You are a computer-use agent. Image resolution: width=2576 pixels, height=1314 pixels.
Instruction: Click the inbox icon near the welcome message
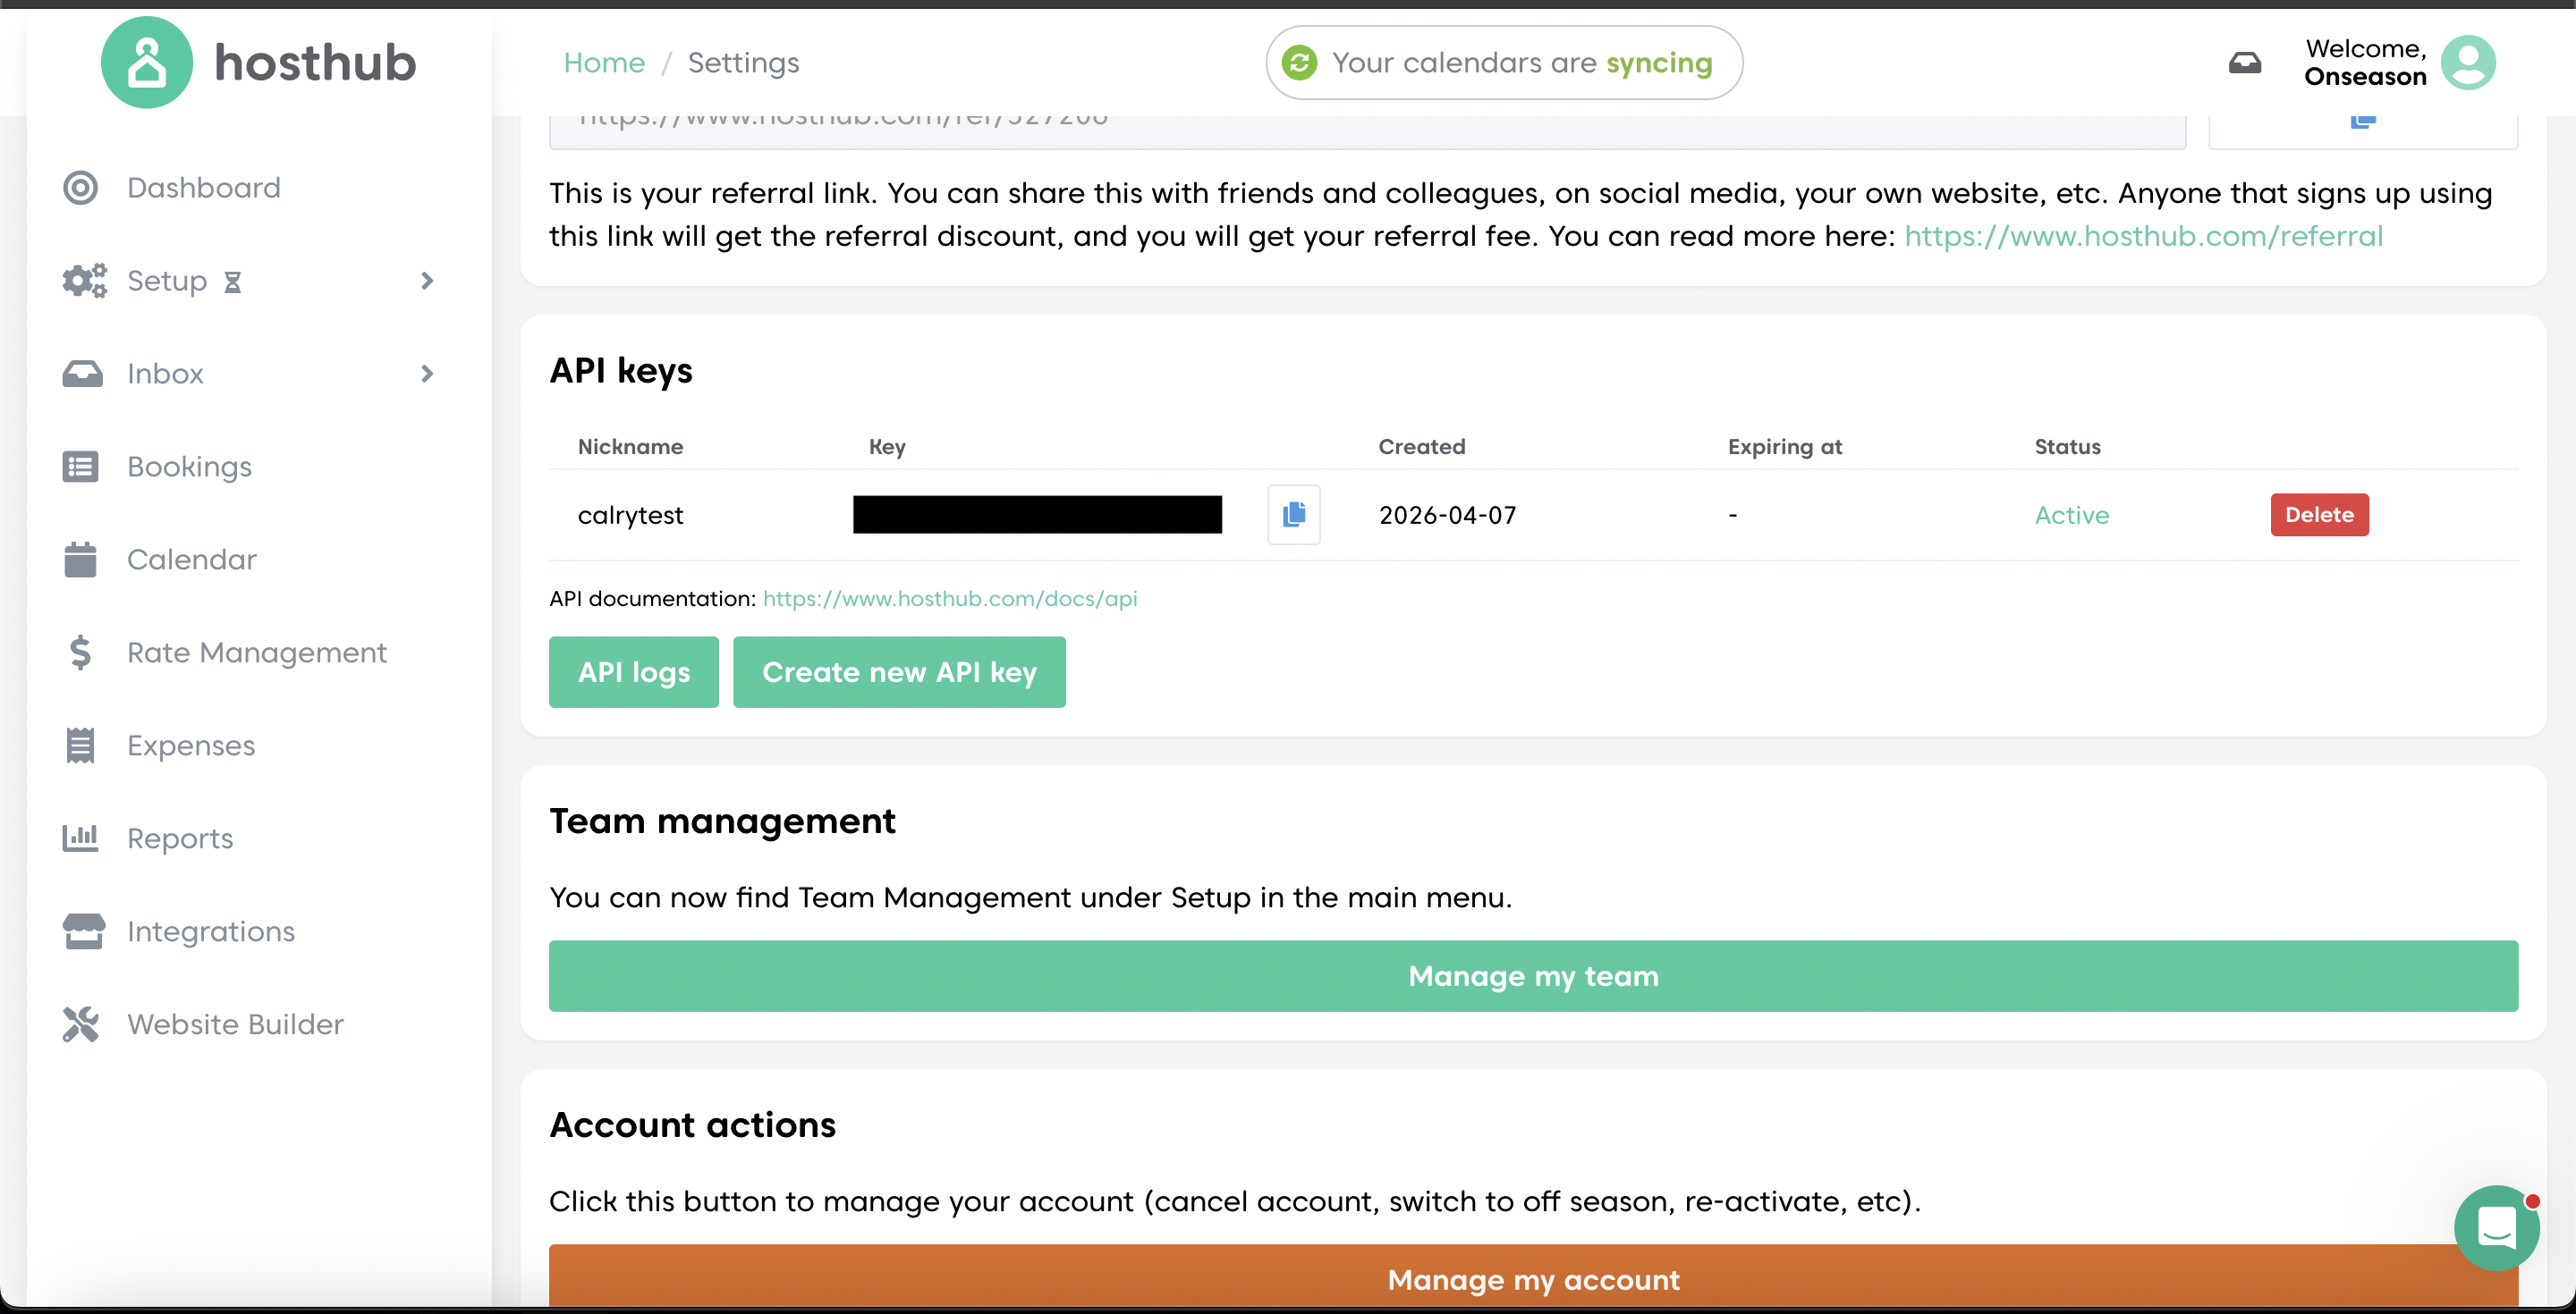click(x=2245, y=62)
